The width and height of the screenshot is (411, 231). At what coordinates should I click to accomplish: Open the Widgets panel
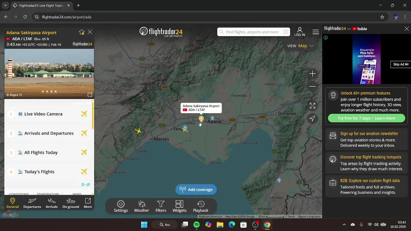tap(179, 206)
